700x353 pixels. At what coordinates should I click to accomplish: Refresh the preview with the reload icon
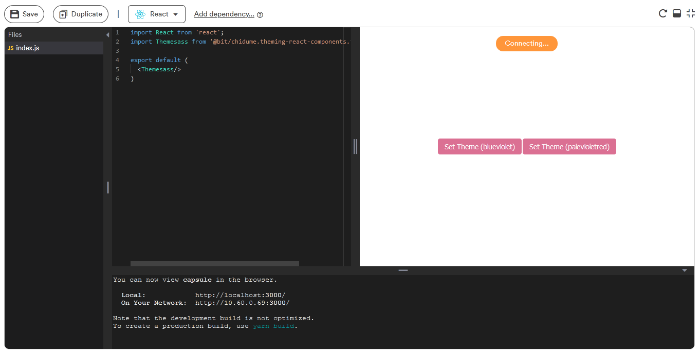(x=662, y=13)
